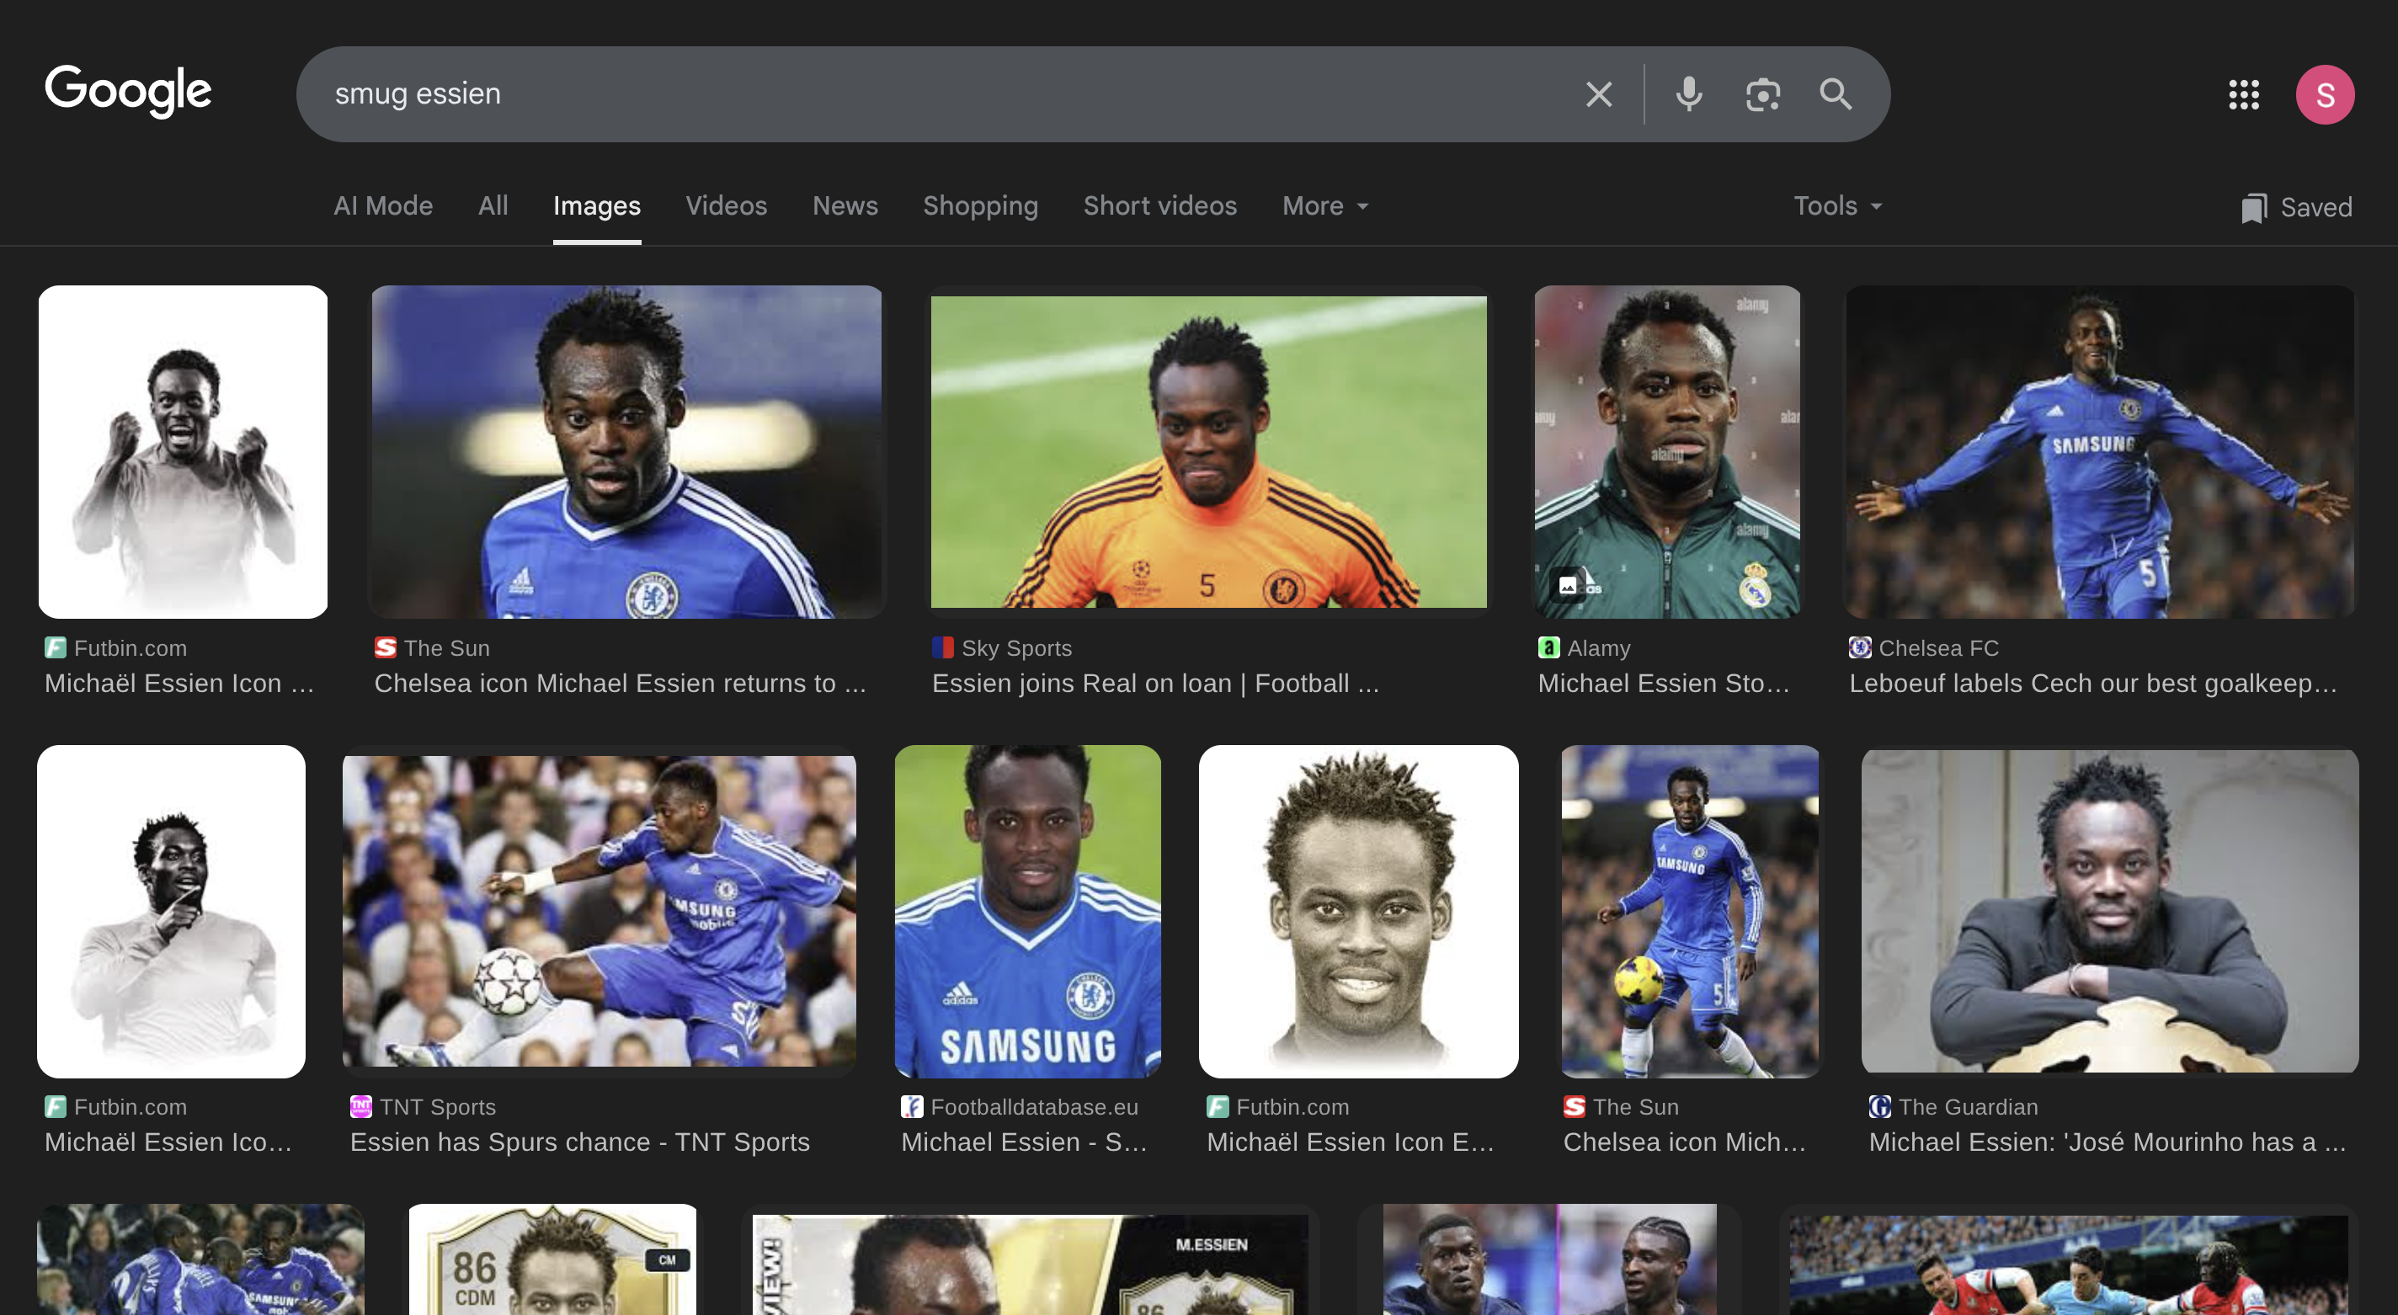
Task: Clear the search query with X
Action: [1598, 94]
